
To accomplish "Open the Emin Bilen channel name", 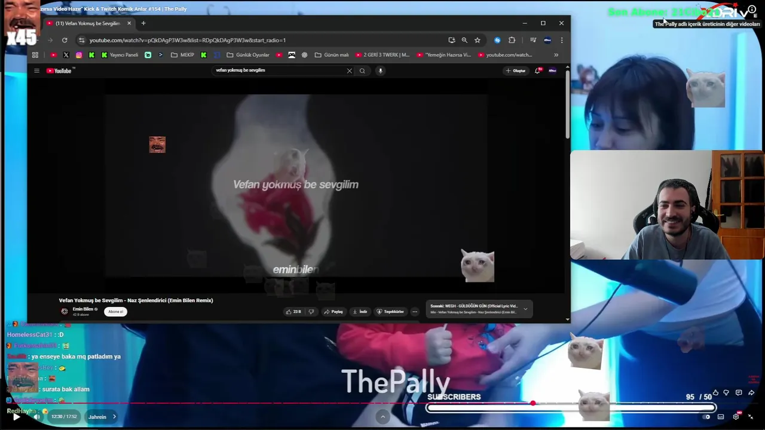I will pyautogui.click(x=83, y=309).
